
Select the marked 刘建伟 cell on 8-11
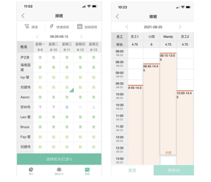coord(67,87)
